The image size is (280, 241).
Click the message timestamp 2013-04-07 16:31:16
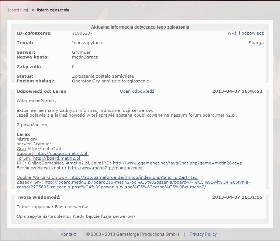coord(237,197)
